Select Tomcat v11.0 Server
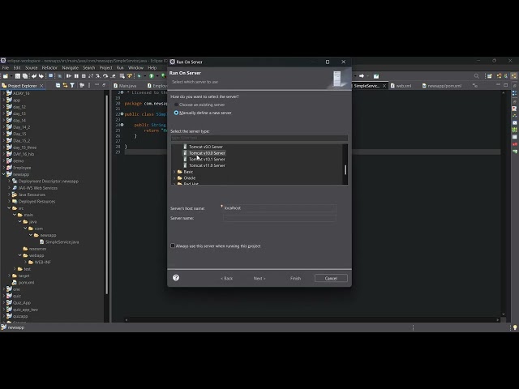The height and width of the screenshot is (389, 519). pos(207,165)
